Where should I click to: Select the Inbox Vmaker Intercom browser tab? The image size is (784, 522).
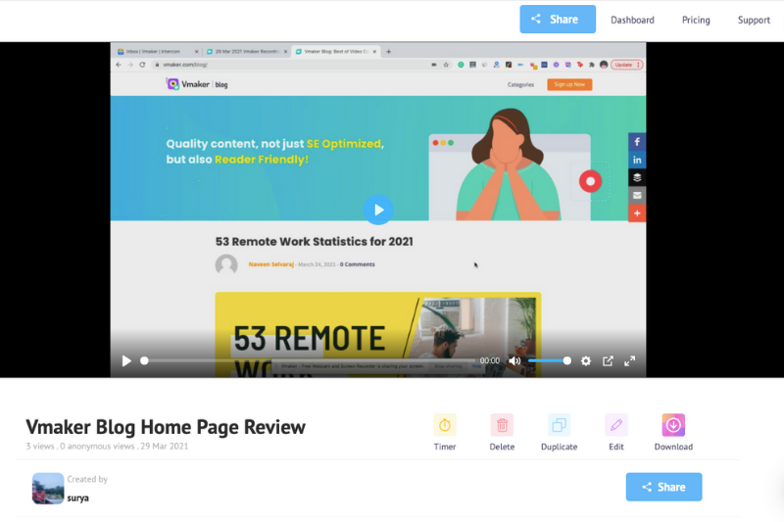pos(157,52)
